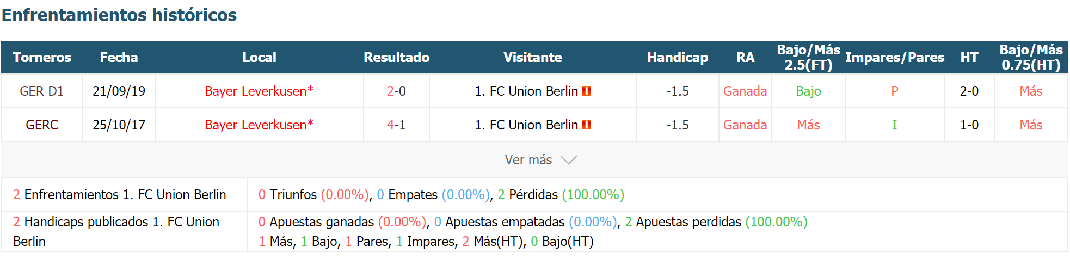This screenshot has width=1070, height=259.
Task: Click the Enfrentamientos históricos heading
Action: 119,15
